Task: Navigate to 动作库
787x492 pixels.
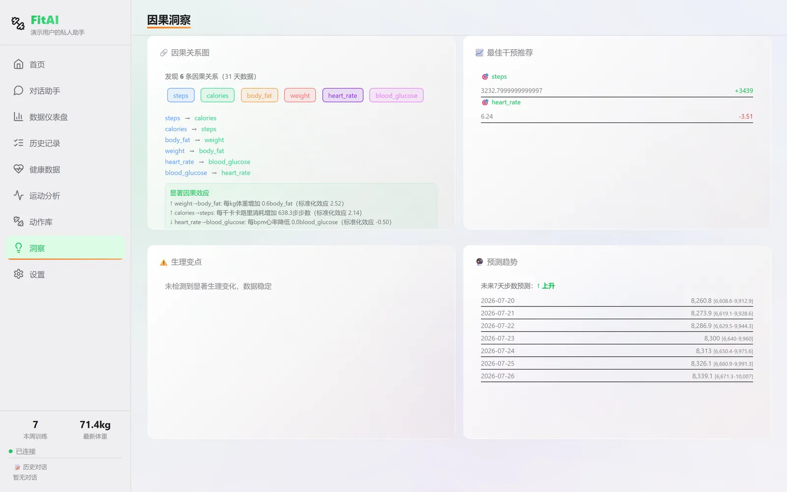Action: click(65, 222)
